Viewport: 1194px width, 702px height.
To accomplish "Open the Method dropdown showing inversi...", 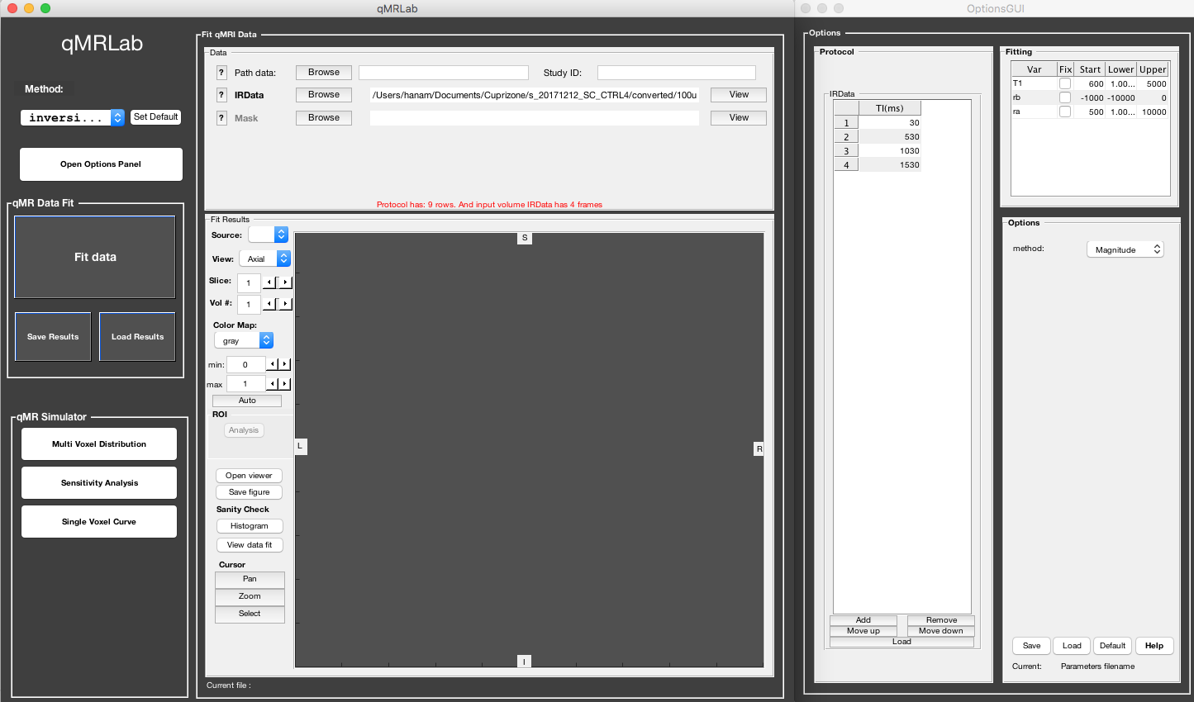I will 73,117.
